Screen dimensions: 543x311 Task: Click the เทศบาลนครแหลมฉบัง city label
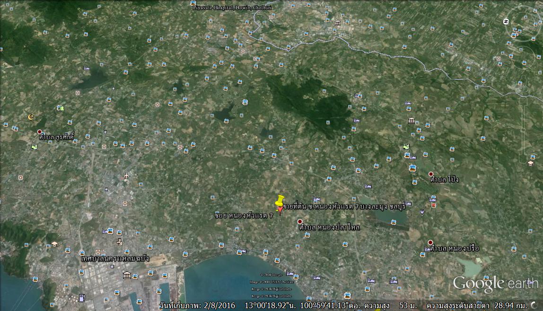click(115, 259)
